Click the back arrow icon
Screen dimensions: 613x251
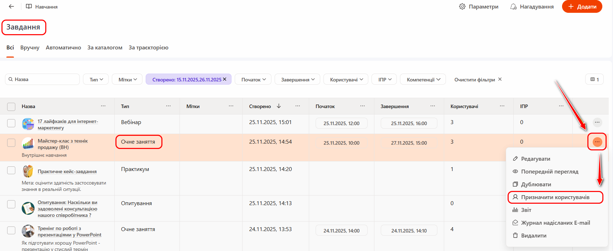[11, 6]
